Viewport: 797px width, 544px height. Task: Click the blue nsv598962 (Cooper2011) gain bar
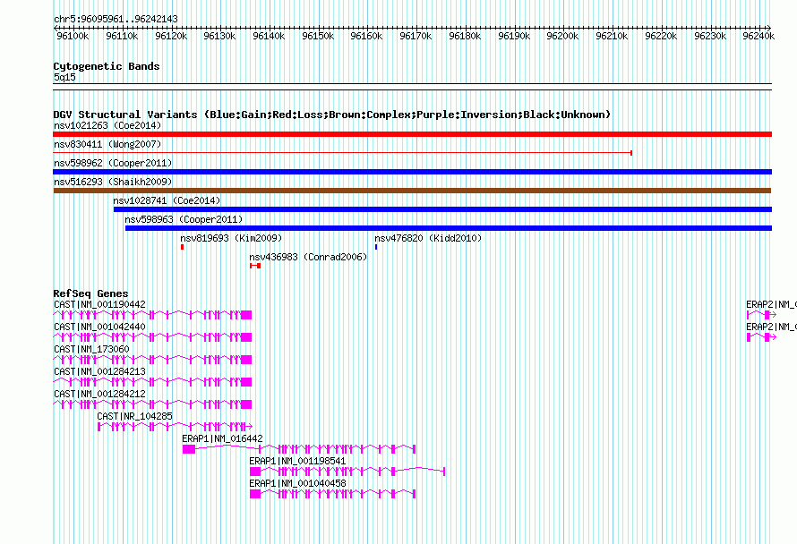(412, 172)
